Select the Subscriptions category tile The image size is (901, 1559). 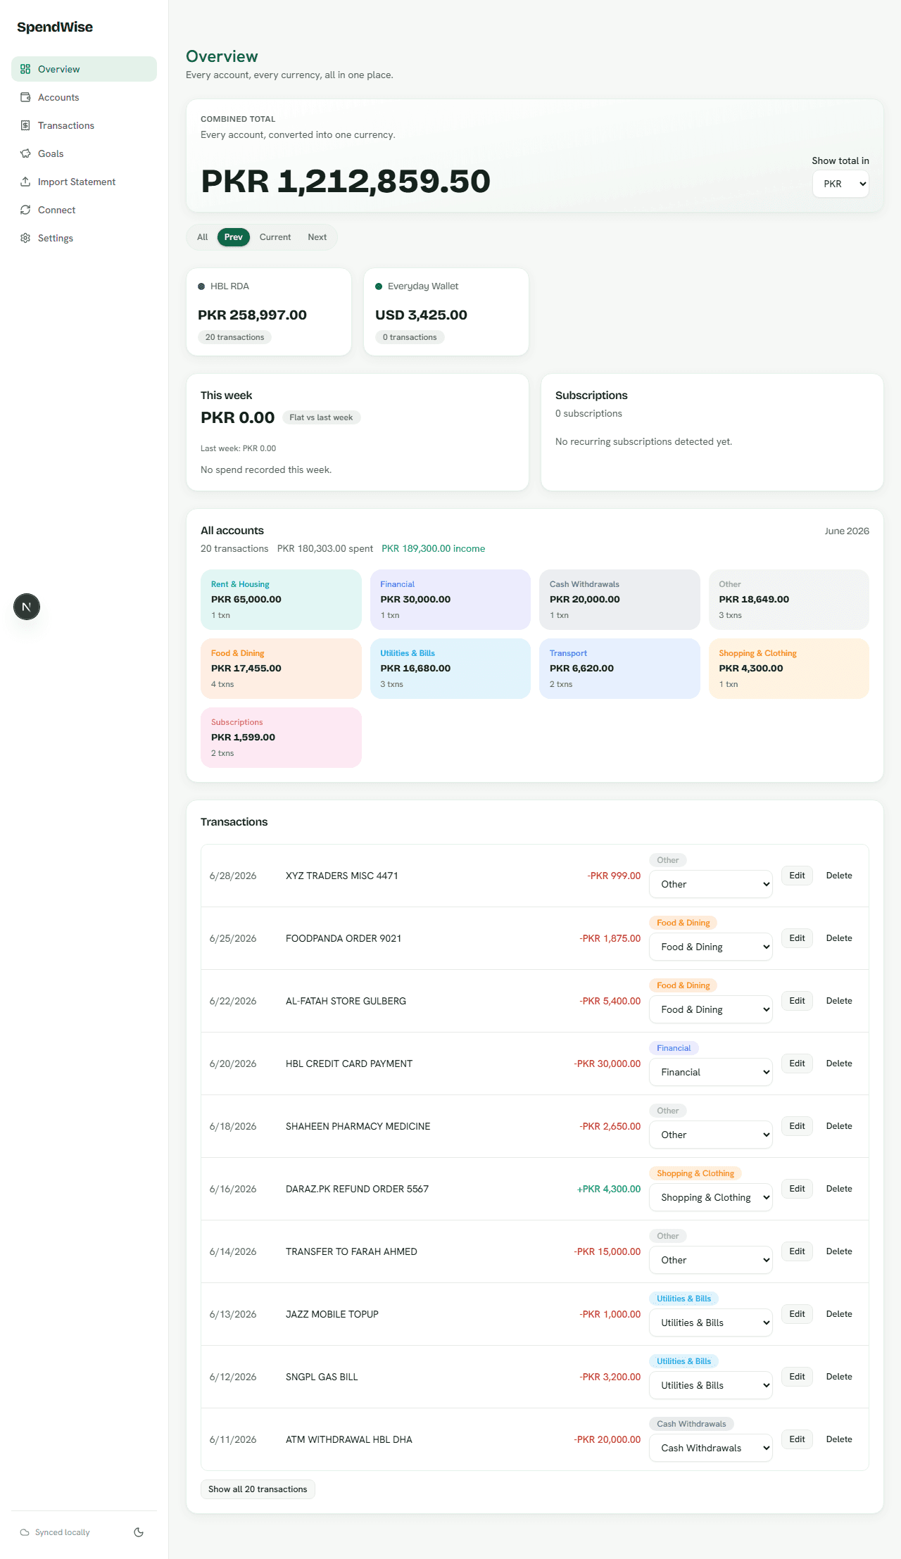281,738
